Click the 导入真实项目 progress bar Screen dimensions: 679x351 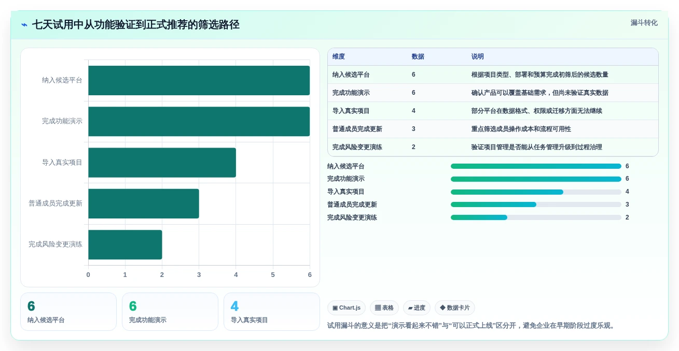536,192
